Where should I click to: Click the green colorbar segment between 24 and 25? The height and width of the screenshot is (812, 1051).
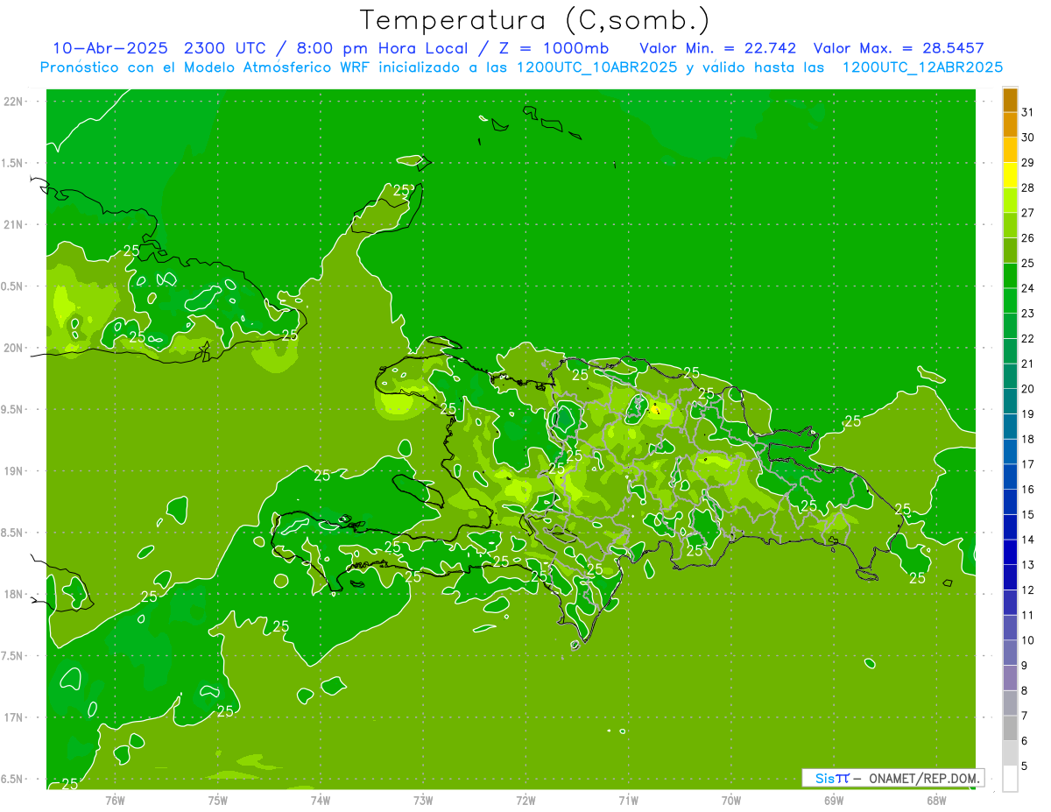[x=1010, y=276]
